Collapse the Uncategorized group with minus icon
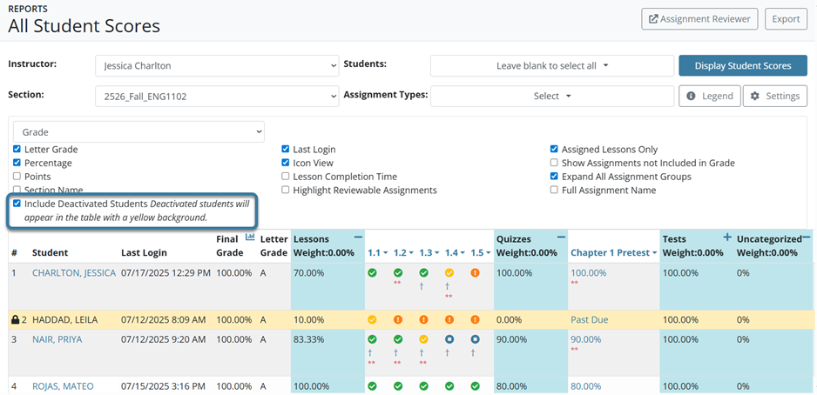Viewport: 817px width, 395px height. tap(807, 237)
